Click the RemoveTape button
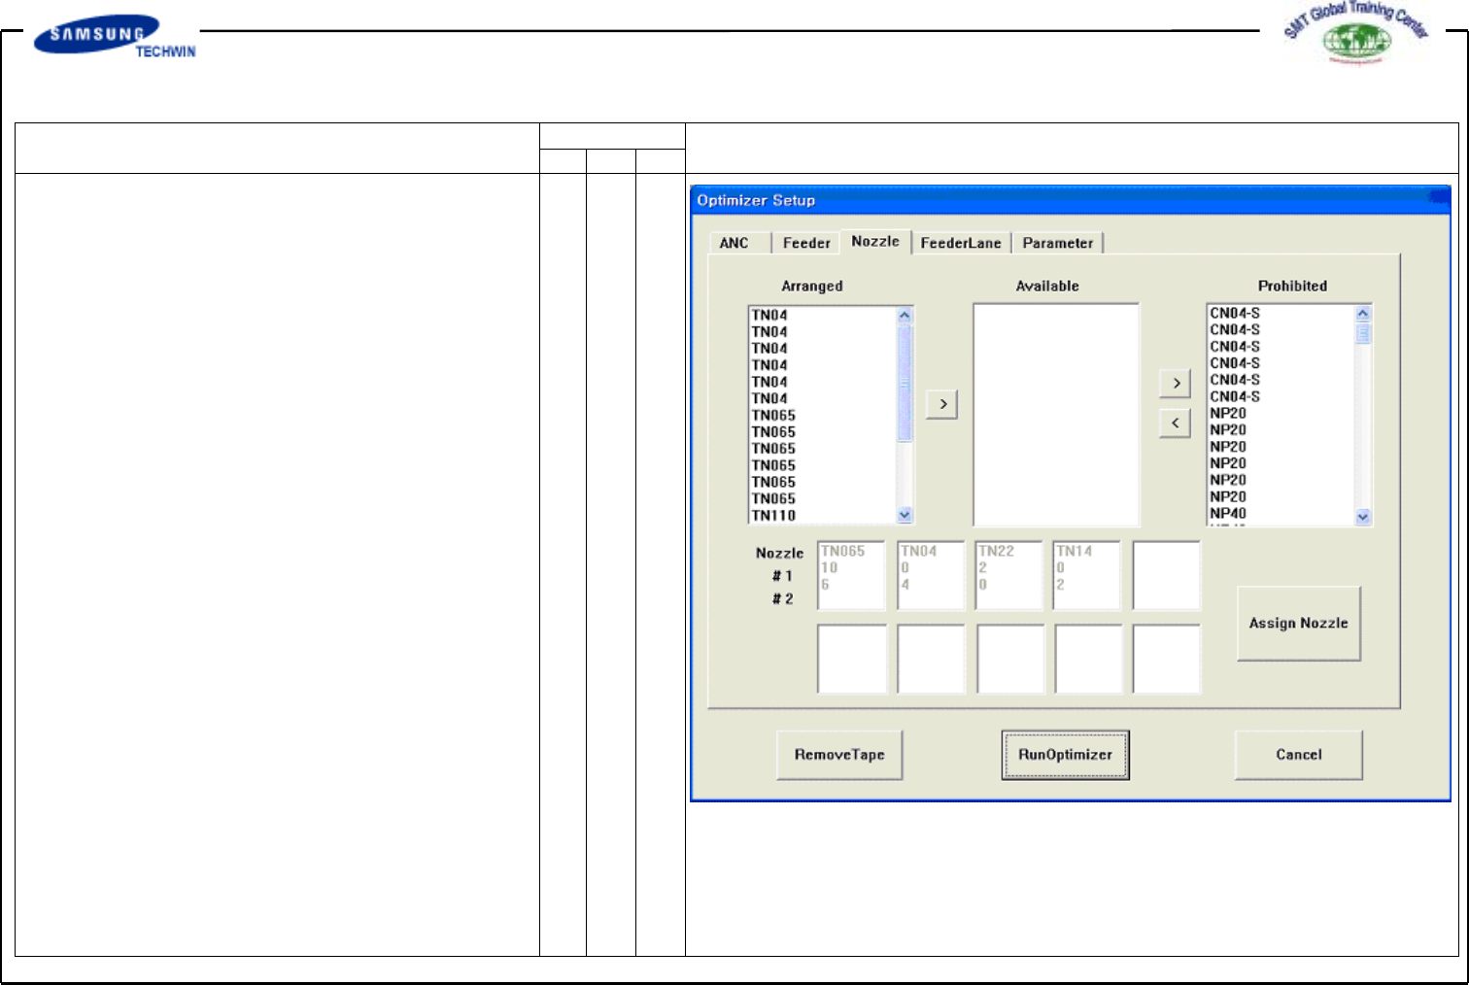Screen dimensions: 1469x985 click(x=839, y=755)
